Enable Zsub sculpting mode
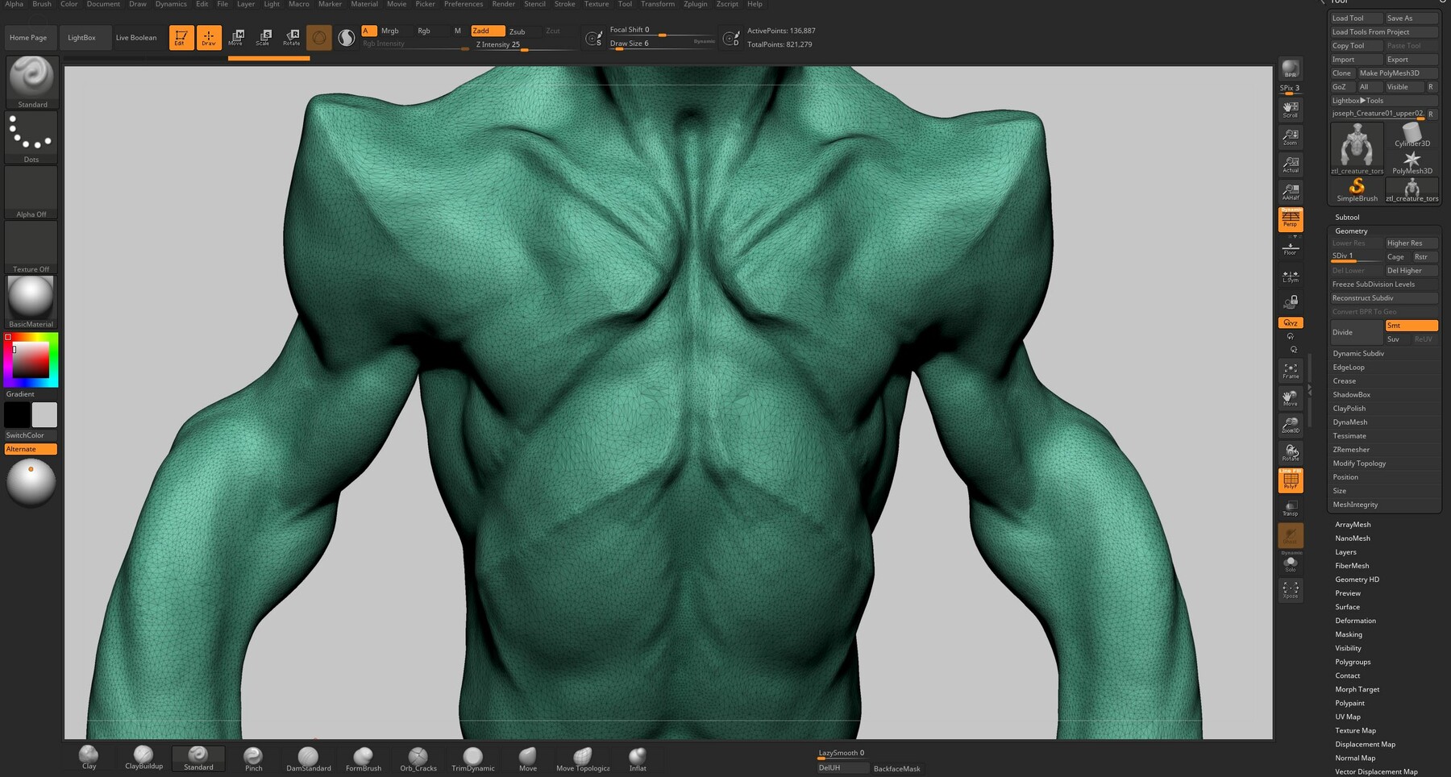Screen dimensions: 1451x777 coord(519,31)
